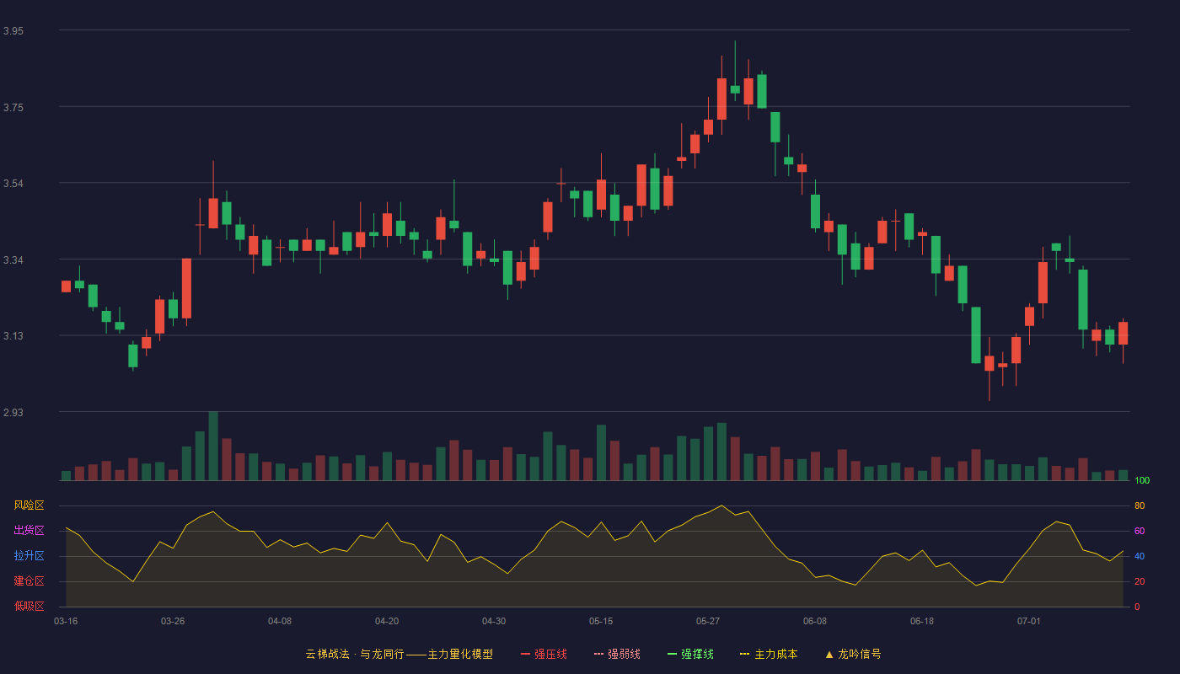Click the 云梯战法 主力量化模型 title text

click(x=399, y=654)
